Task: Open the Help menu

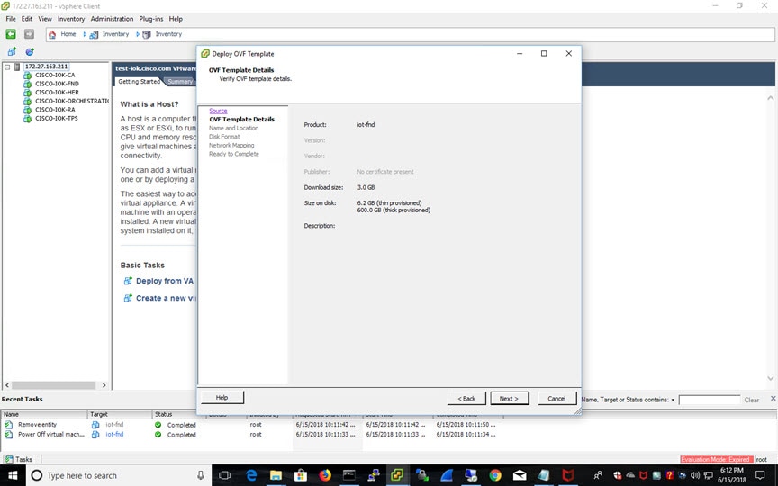Action: [x=176, y=19]
